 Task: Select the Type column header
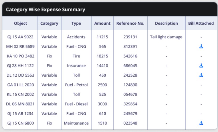click(x=76, y=23)
